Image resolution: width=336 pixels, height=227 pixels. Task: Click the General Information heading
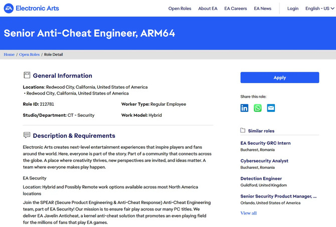tap(62, 76)
